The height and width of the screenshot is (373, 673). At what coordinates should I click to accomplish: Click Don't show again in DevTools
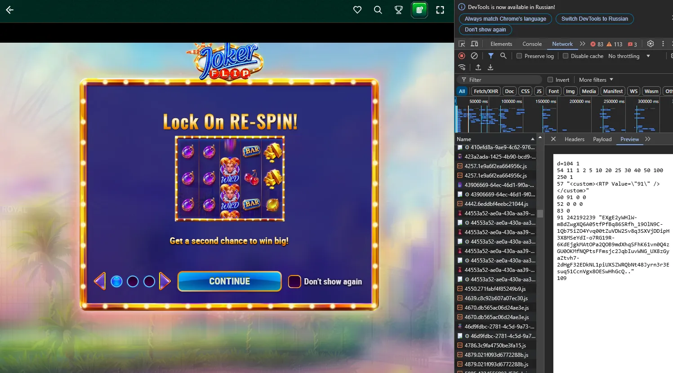(486, 29)
